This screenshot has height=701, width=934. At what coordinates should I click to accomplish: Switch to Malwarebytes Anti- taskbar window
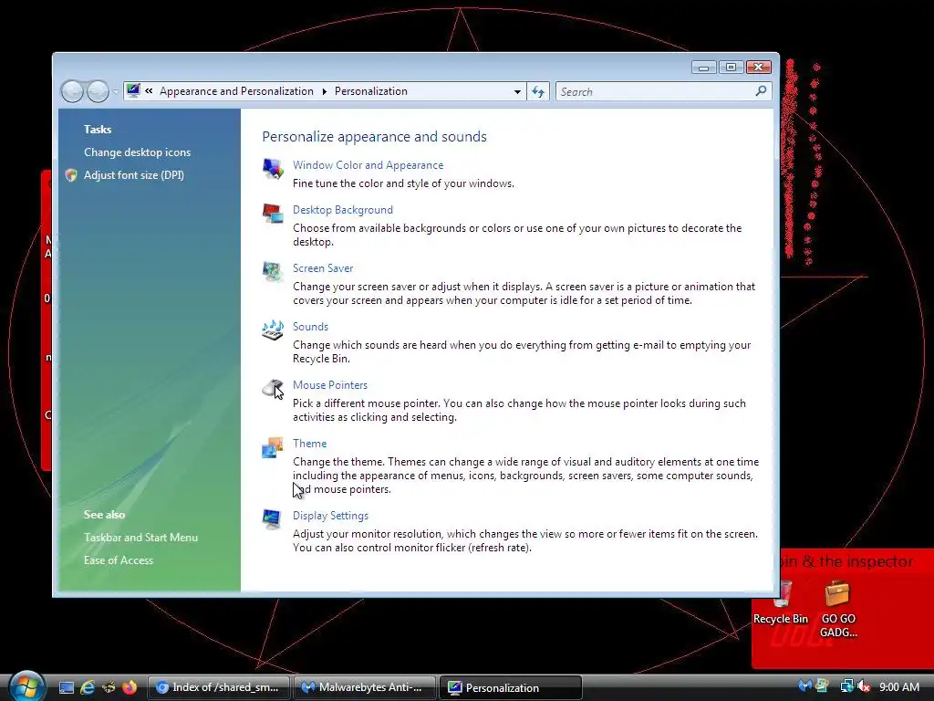click(x=364, y=688)
